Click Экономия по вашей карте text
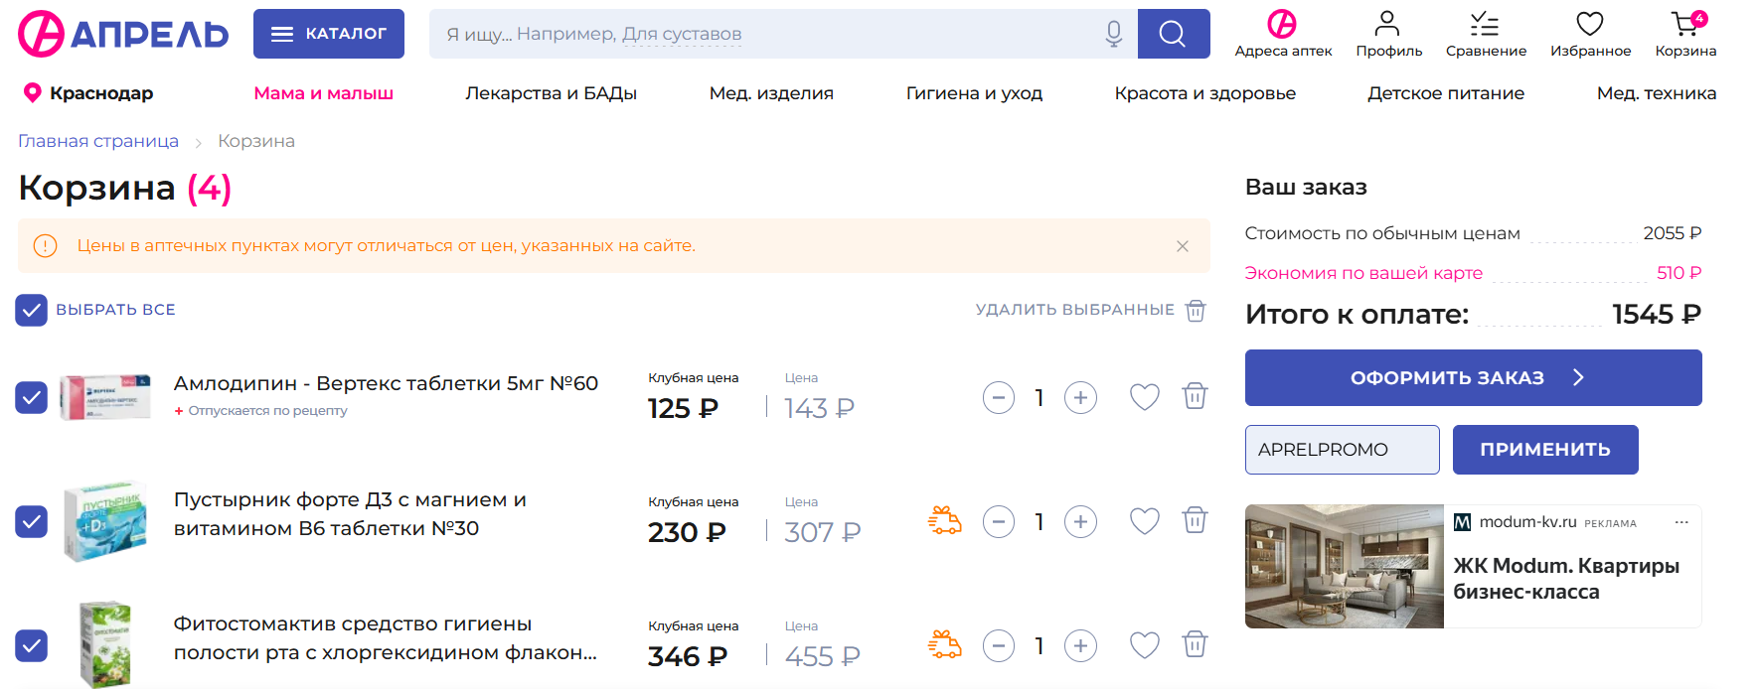This screenshot has height=689, width=1759. point(1363,273)
